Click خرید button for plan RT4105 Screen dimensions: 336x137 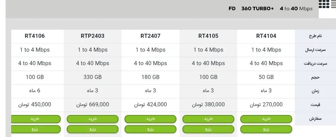(x=208, y=119)
